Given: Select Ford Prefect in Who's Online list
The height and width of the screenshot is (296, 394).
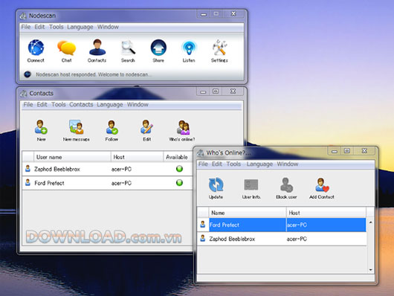Looking at the screenshot, I should pos(225,225).
